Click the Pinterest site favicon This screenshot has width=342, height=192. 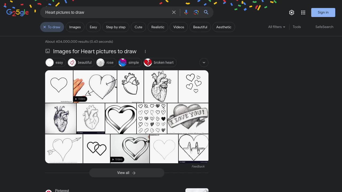point(48,191)
